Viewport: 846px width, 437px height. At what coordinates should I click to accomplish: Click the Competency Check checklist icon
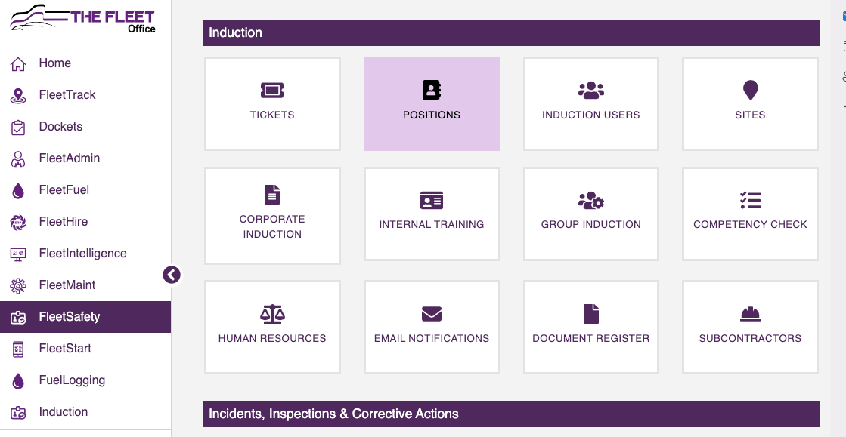[750, 200]
